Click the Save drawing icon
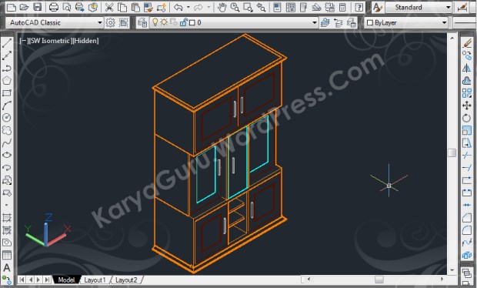The image size is (477, 288). tap(37, 7)
